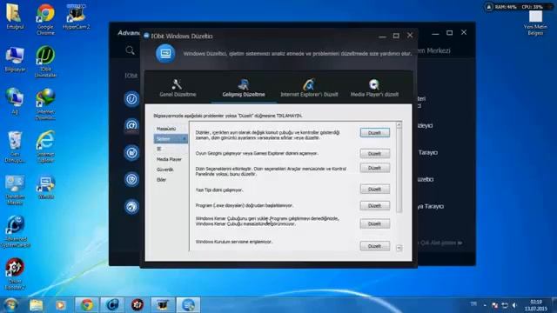This screenshot has height=313, width=557.
Task: Open File Explorer from the taskbar
Action: point(37,305)
